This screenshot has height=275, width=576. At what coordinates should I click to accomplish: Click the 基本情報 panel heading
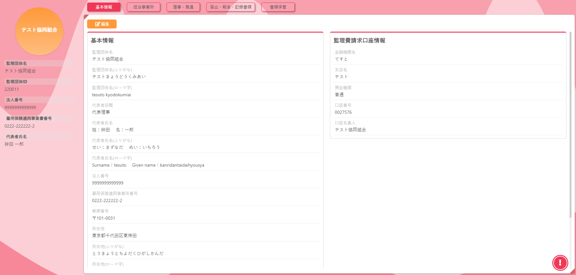[102, 41]
